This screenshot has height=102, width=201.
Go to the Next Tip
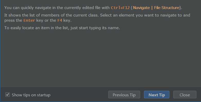(157, 95)
